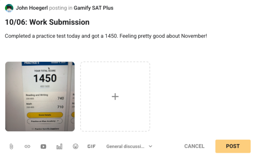Click the paperclip attach file icon
This screenshot has width=254, height=156.
point(11,146)
